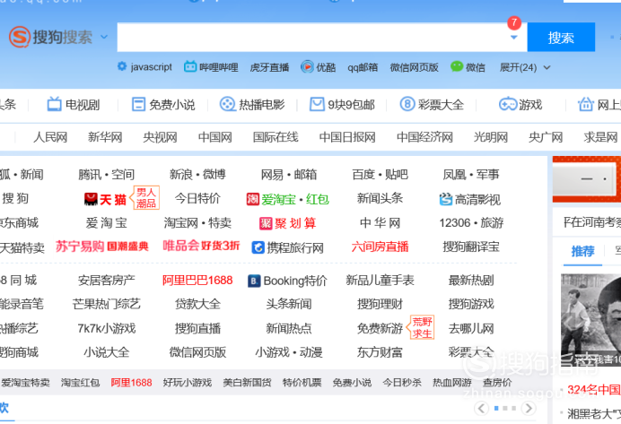Expand the 展开(24) shortcuts list

(525, 67)
